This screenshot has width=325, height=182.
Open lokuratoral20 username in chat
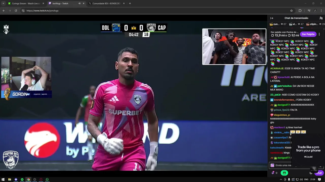[x=282, y=143]
